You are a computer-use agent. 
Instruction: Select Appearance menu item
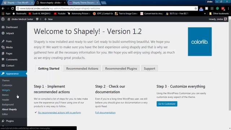tap(13, 74)
